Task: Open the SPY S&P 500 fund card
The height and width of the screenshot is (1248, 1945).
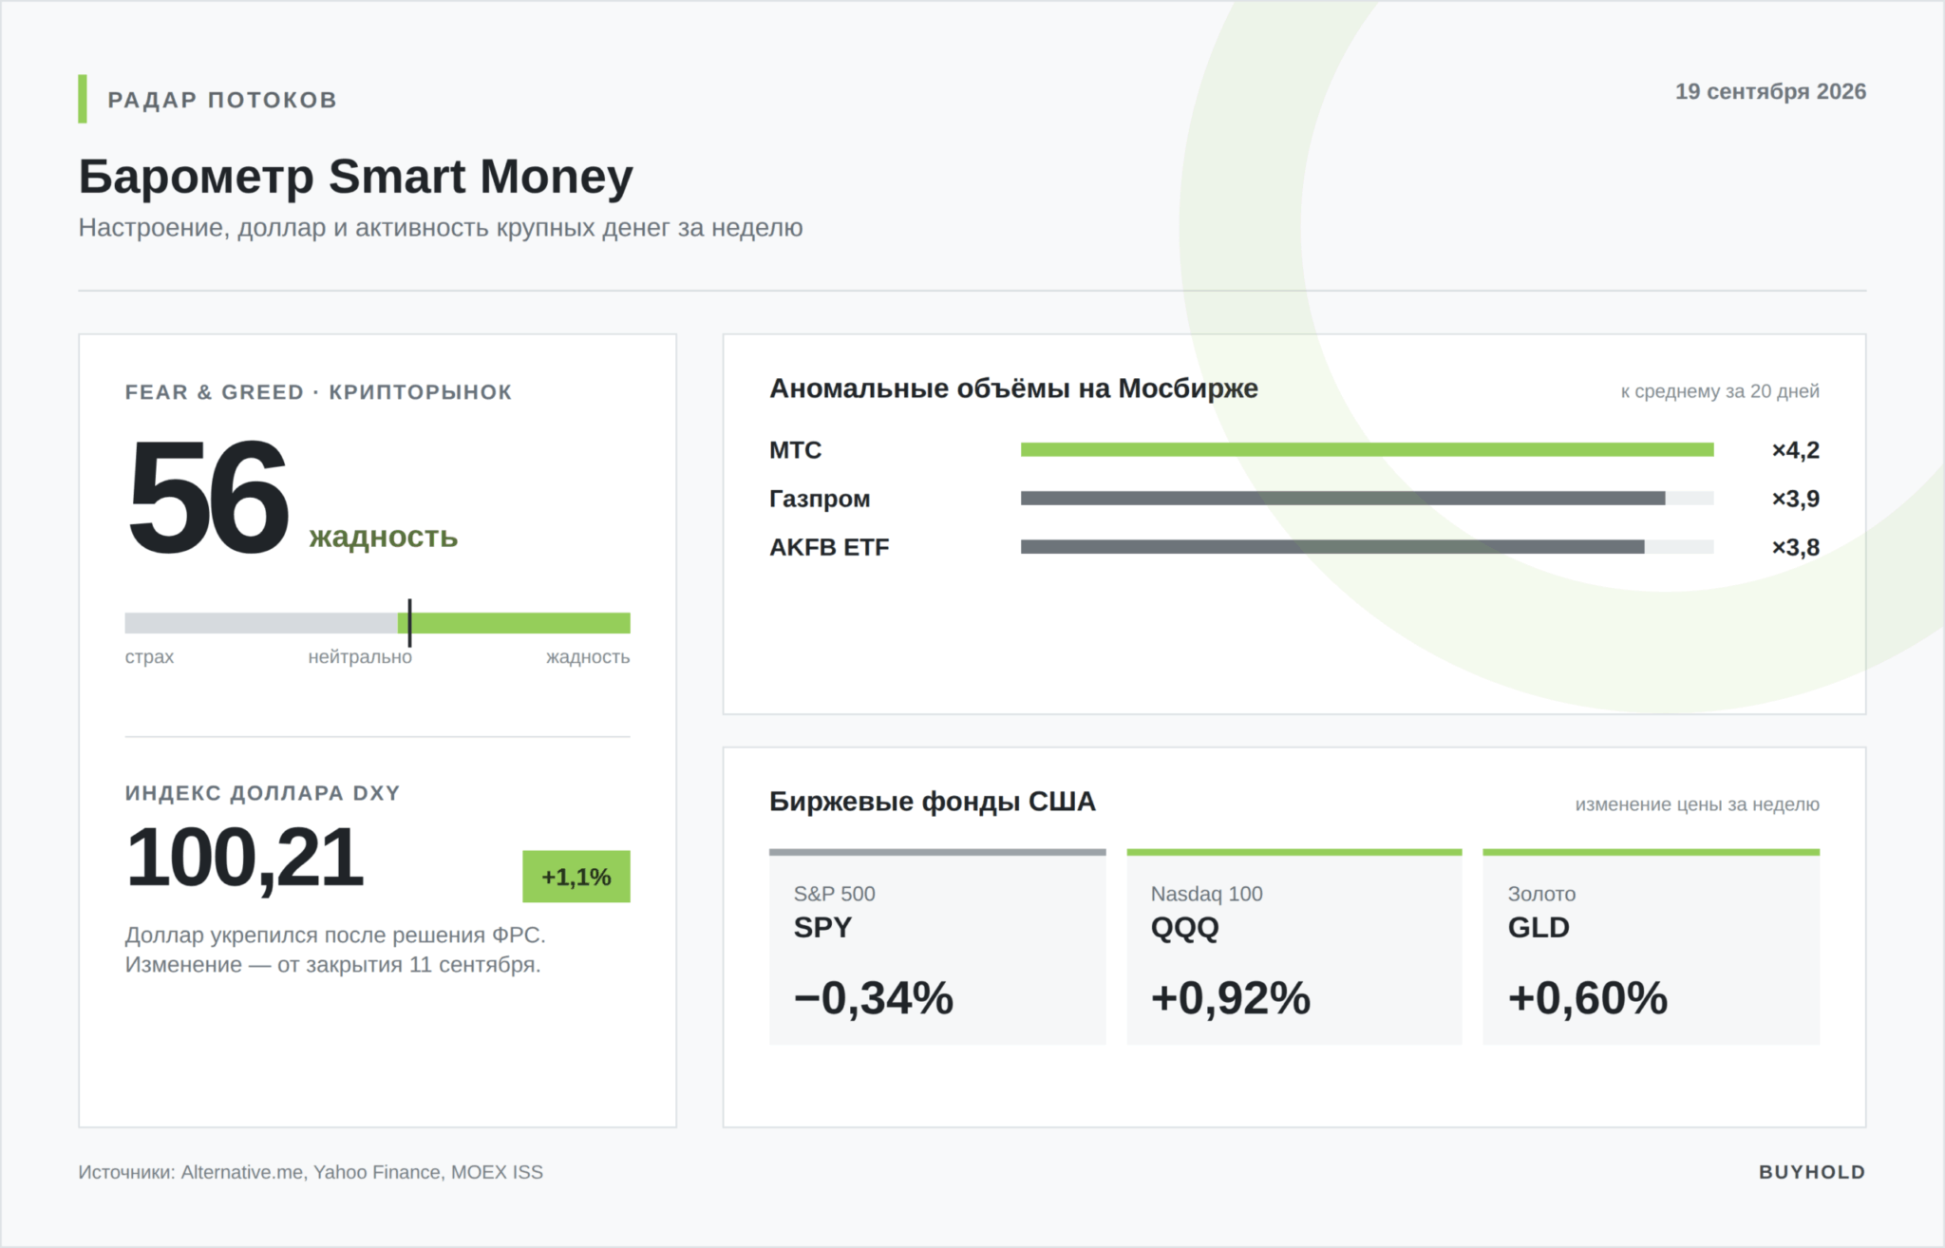Action: pyautogui.click(x=937, y=947)
